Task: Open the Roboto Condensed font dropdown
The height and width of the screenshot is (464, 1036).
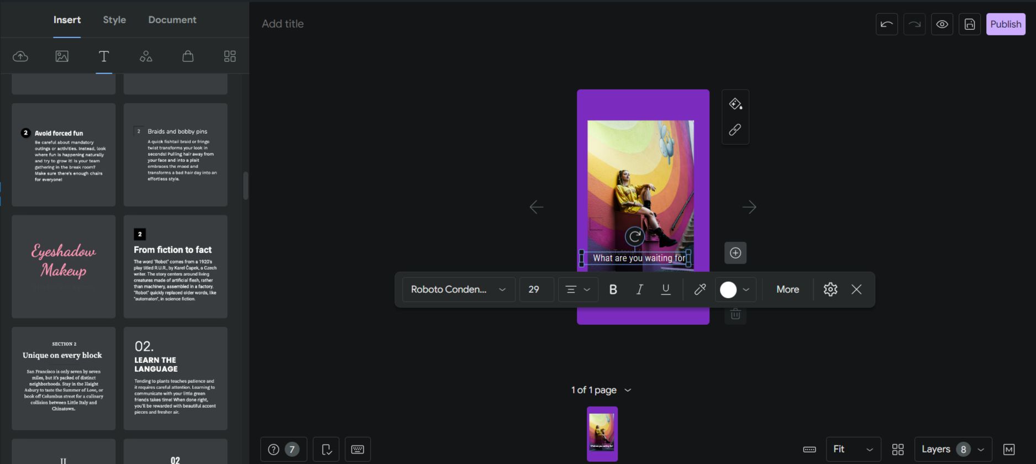Action: (459, 289)
